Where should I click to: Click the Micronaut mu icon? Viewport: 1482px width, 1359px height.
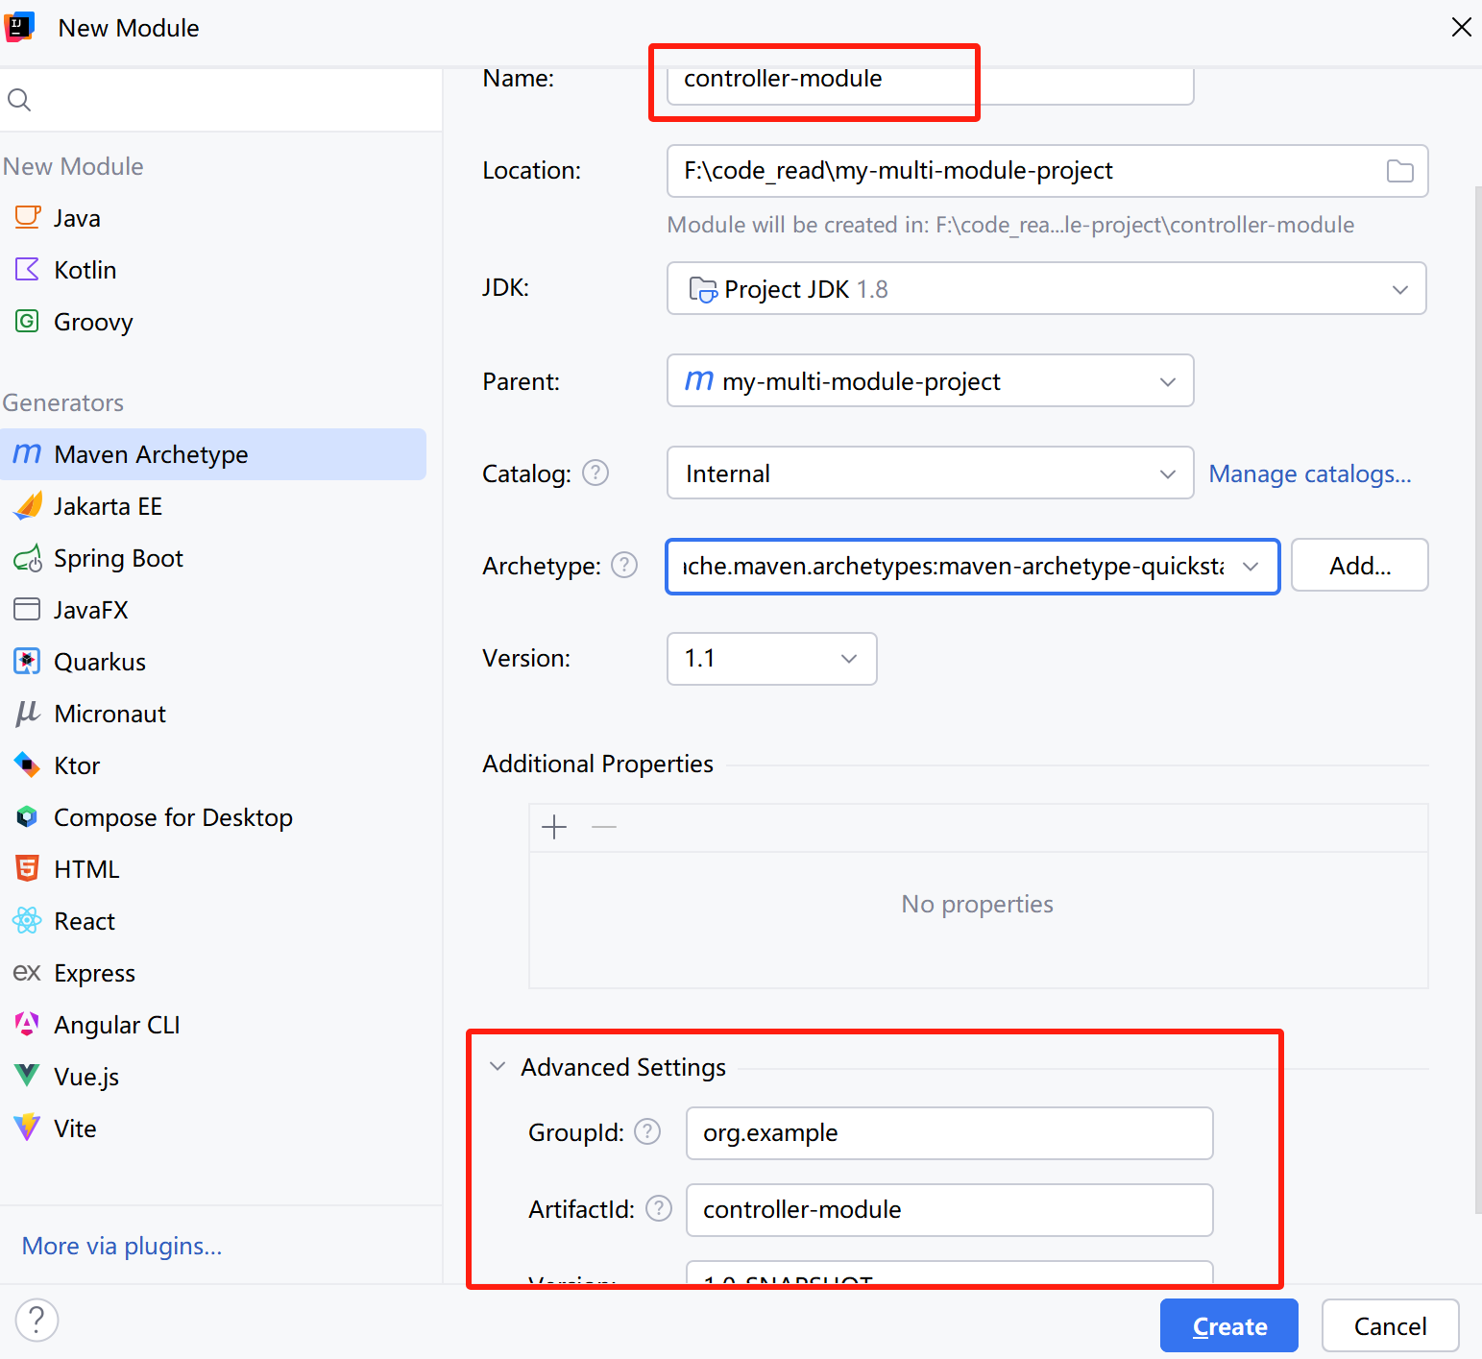pos(28,713)
